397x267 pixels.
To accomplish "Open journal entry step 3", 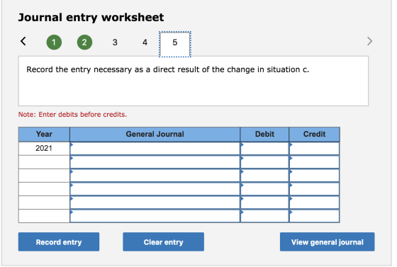I will tap(115, 42).
